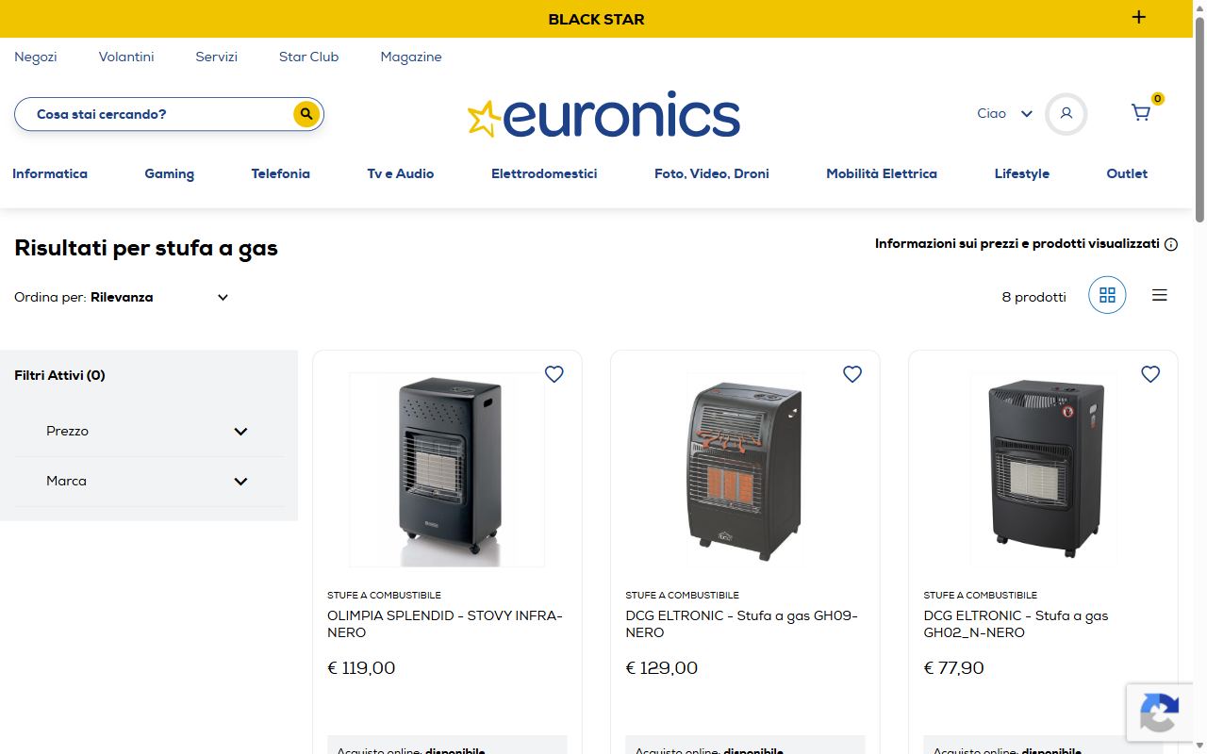Viewport: 1207px width, 754px height.
Task: Click the DCG GH09 stove image
Action: coord(745,469)
